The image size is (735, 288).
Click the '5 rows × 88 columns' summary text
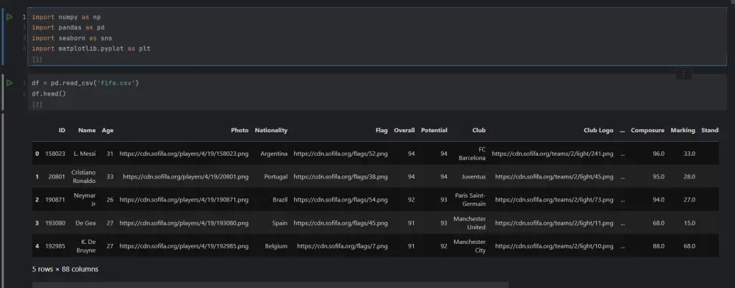point(65,269)
